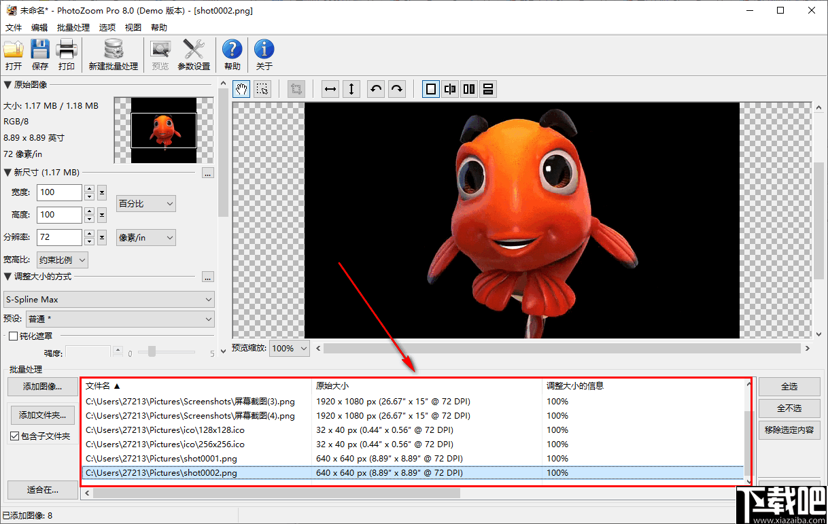The height and width of the screenshot is (524, 828).
Task: Switch to side-by-side split preview
Action: coord(469,89)
